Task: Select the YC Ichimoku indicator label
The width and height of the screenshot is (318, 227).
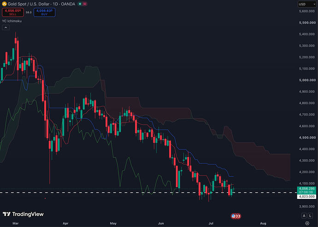Action: click(12, 21)
